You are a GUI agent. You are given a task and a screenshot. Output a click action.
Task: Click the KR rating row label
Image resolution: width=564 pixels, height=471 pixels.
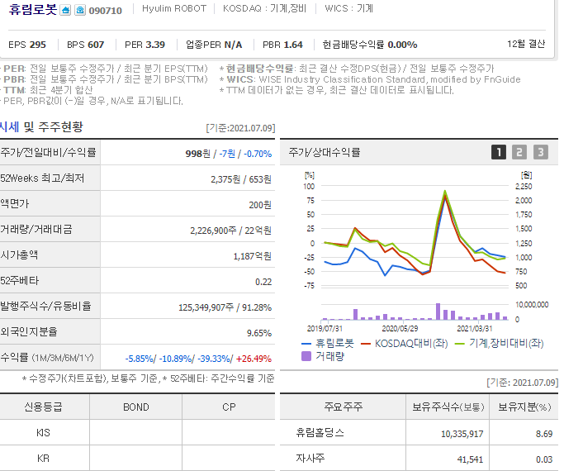click(43, 459)
